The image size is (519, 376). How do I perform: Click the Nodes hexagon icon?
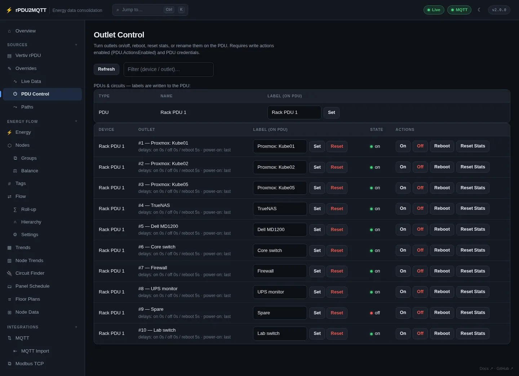9,145
